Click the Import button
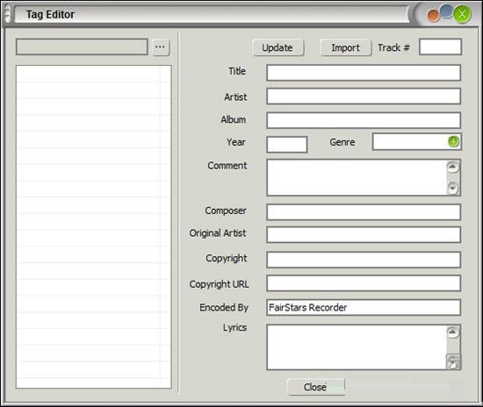Screen dimensions: 483x407 point(345,47)
